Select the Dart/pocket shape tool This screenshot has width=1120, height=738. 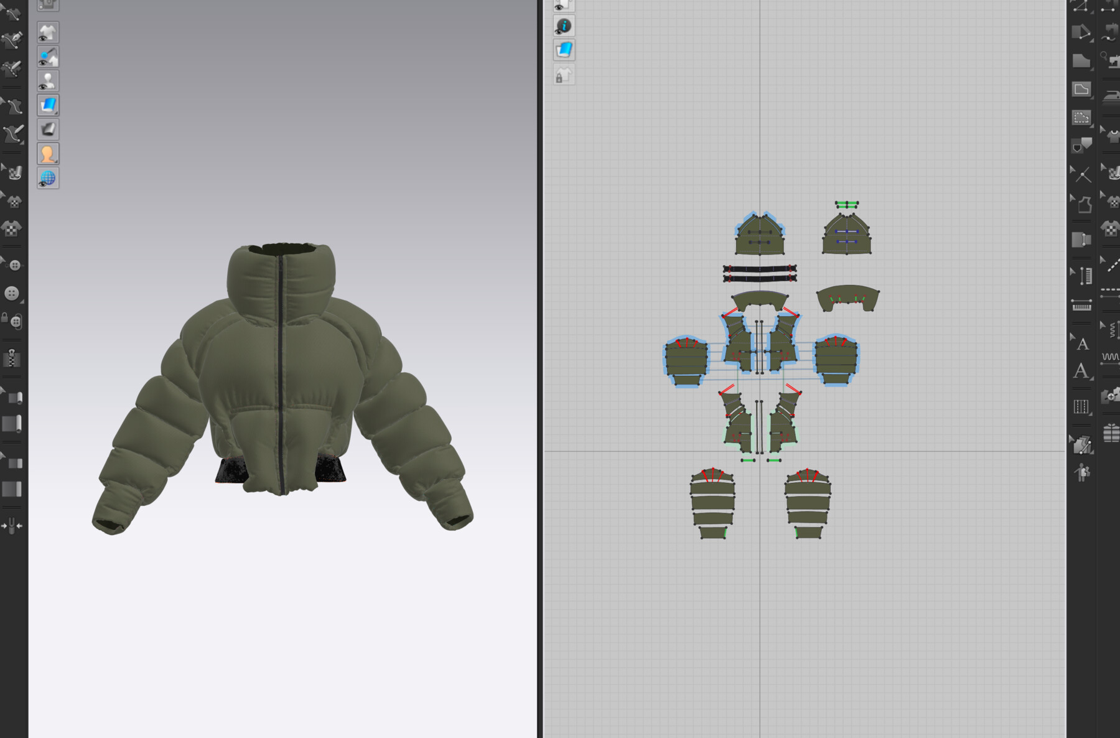click(1081, 146)
